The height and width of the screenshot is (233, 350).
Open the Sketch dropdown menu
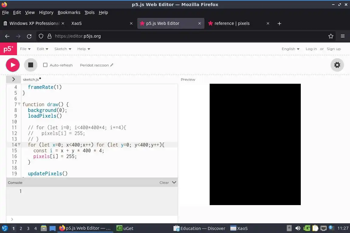63,49
